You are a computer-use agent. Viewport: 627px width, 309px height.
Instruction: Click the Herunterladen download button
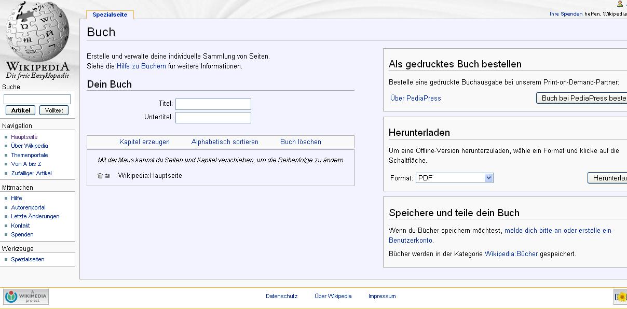coord(608,178)
